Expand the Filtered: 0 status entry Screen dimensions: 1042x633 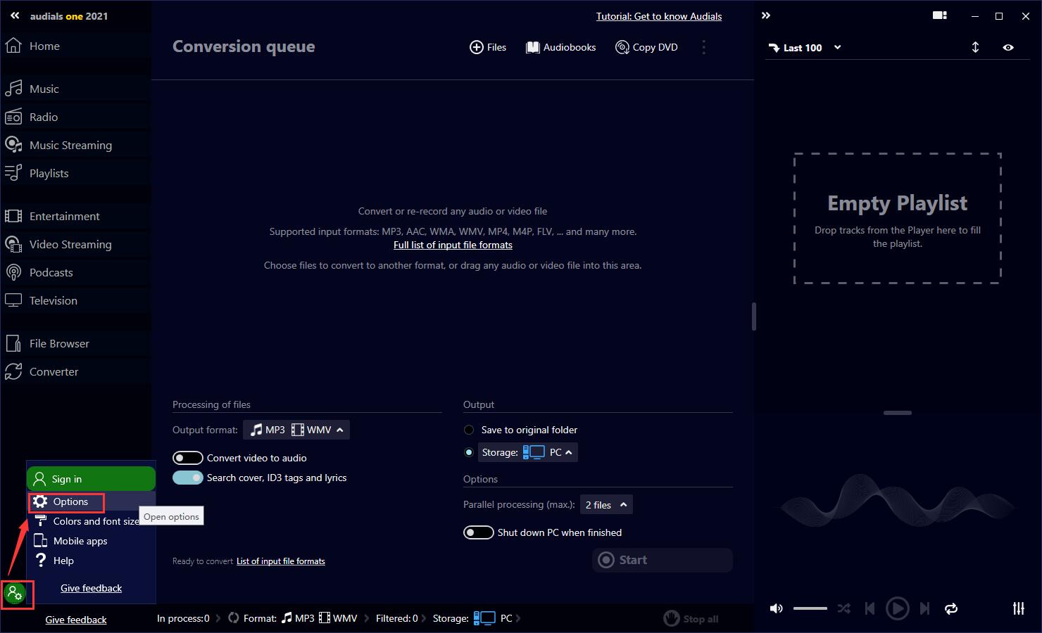(401, 618)
